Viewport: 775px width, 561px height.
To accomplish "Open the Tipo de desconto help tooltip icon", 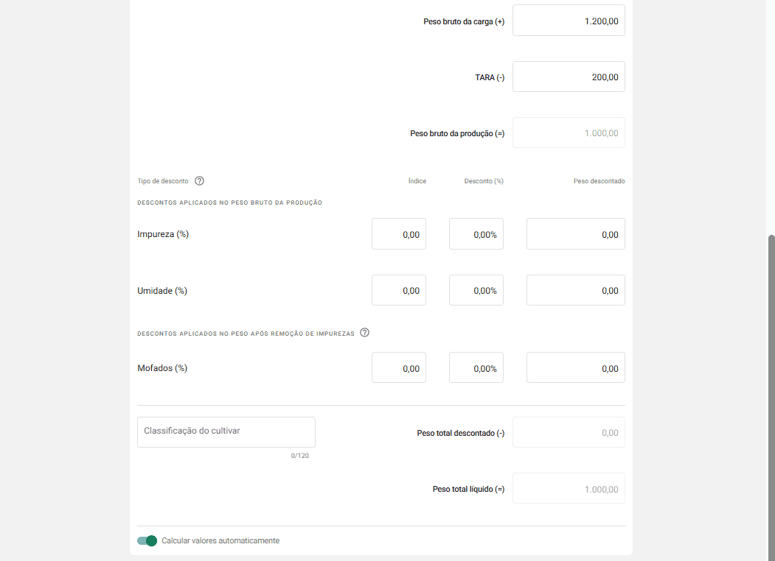I will 199,180.
